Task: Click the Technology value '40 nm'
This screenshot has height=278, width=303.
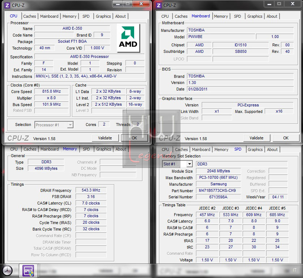Action: pos(44,48)
